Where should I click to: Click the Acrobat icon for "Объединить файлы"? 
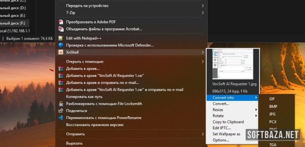(x=61, y=29)
